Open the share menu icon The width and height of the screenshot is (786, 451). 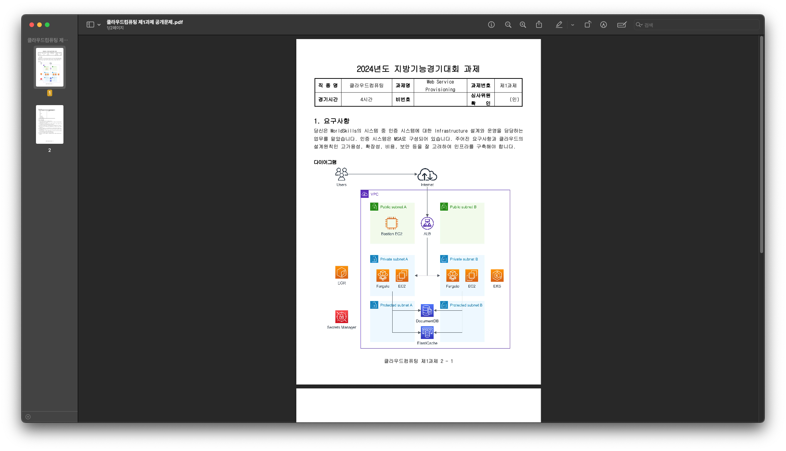pyautogui.click(x=539, y=25)
